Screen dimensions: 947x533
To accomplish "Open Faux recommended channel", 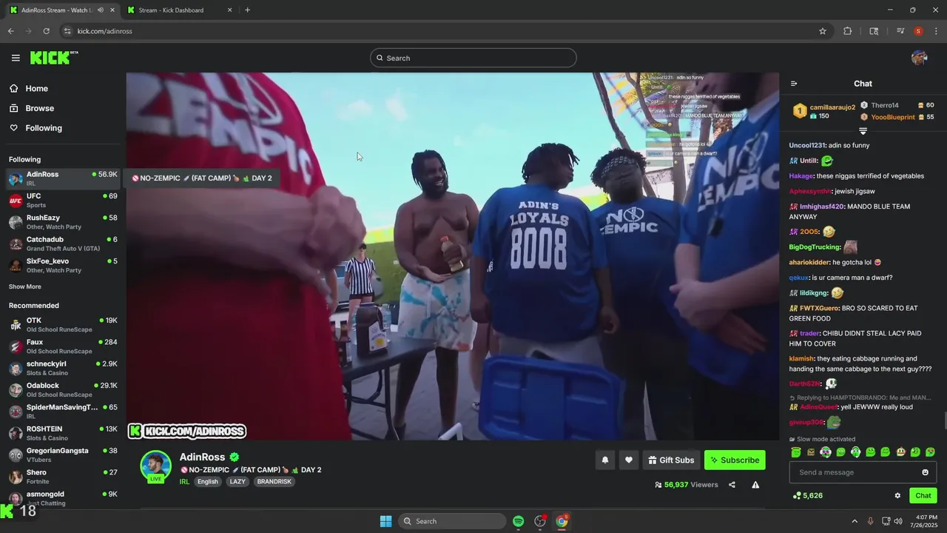I will (63, 346).
